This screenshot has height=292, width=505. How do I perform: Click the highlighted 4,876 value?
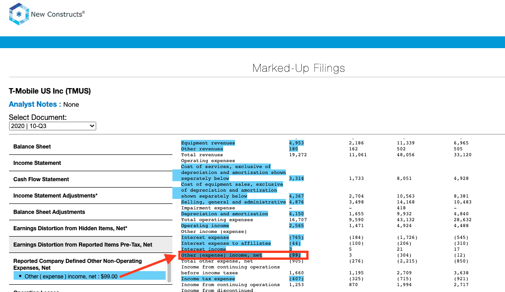[x=296, y=202]
